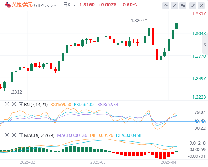Click the 1.2223 price axis label
208x167 pixels.
pyautogui.click(x=199, y=97)
